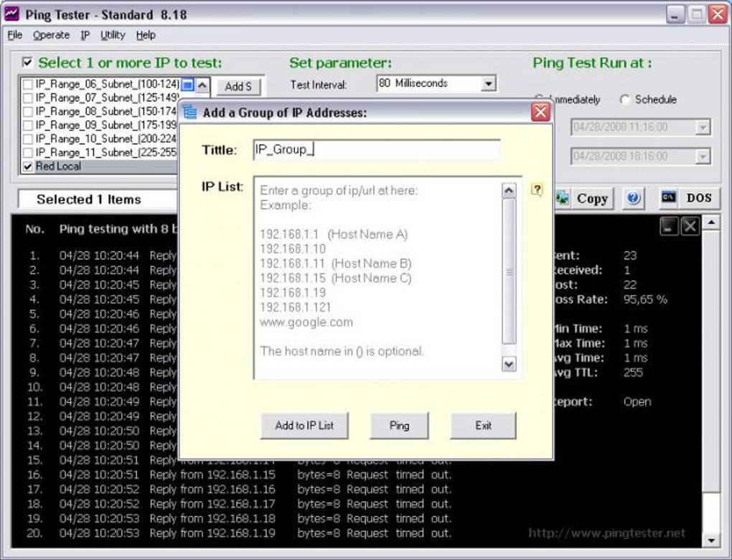Minimize the black ping results panel
This screenshot has height=560, width=732.
[x=669, y=227]
